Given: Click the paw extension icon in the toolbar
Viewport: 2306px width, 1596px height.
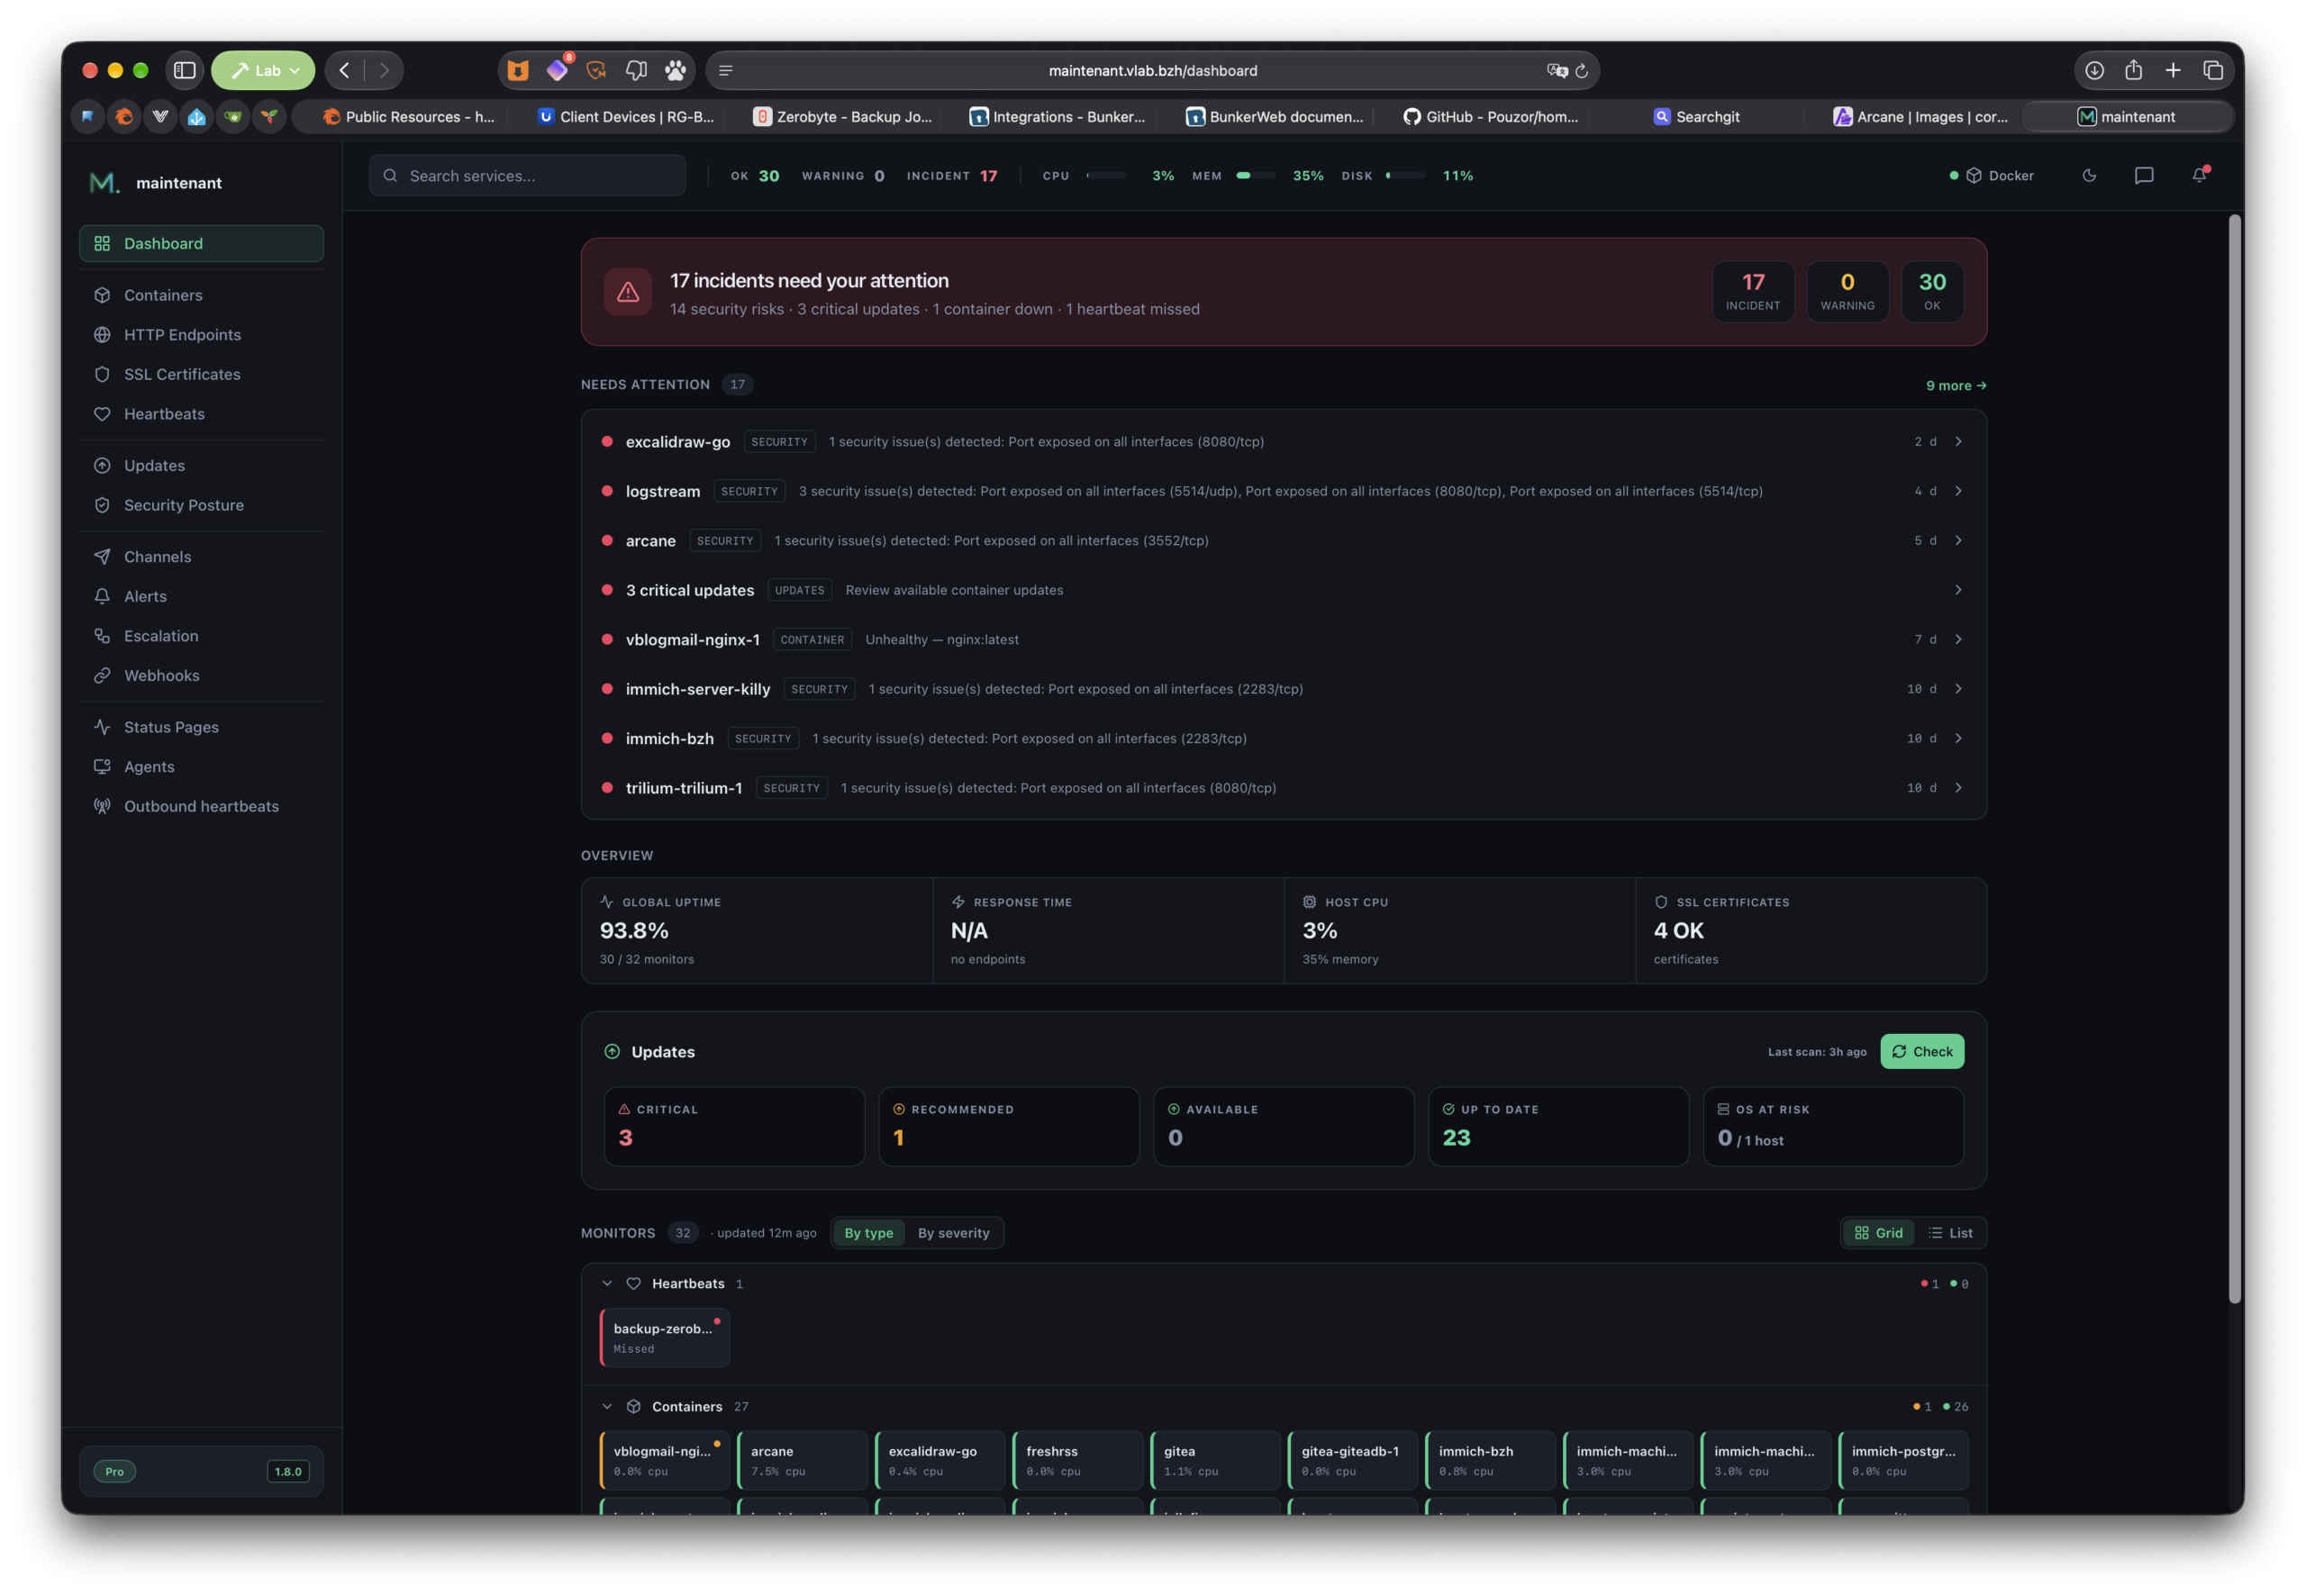Looking at the screenshot, I should click(x=676, y=70).
